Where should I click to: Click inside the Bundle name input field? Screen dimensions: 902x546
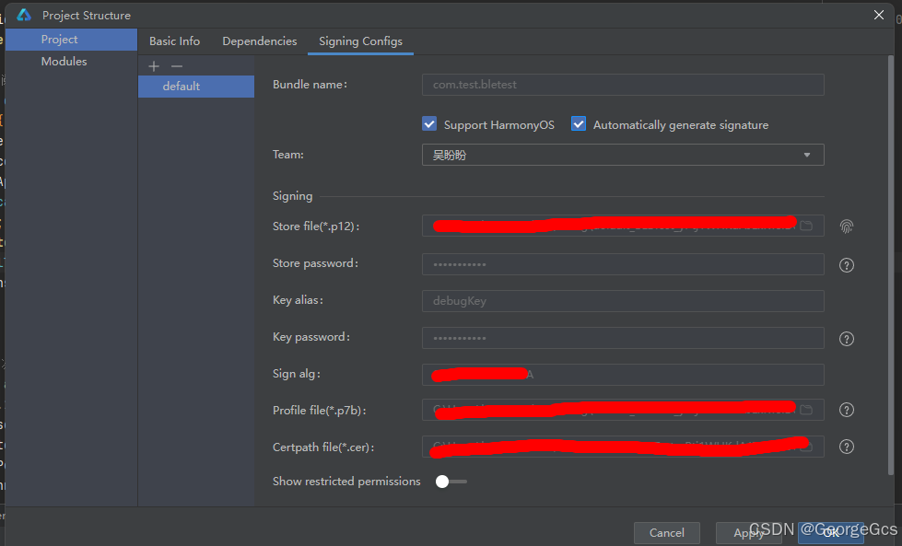click(x=622, y=84)
